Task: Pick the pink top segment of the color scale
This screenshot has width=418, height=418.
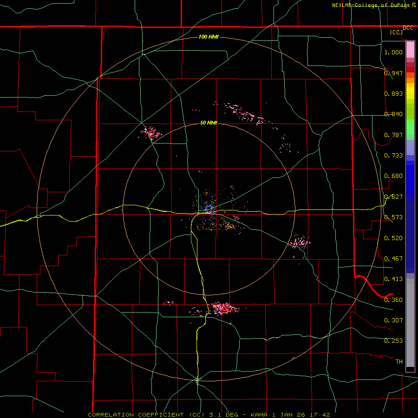Action: 410,50
